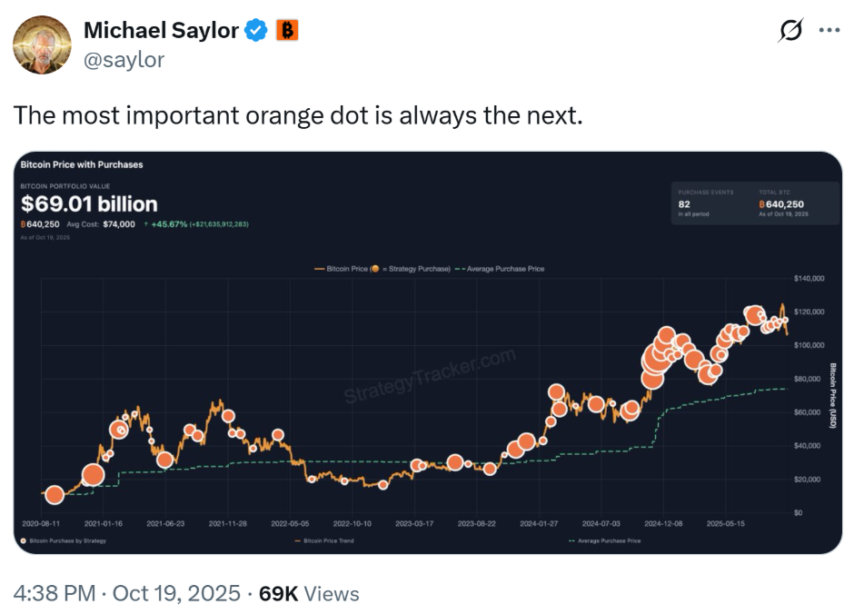Select the orange Bitcoin Purchase legend dot
Image resolution: width=864 pixels, height=614 pixels.
coord(376,268)
